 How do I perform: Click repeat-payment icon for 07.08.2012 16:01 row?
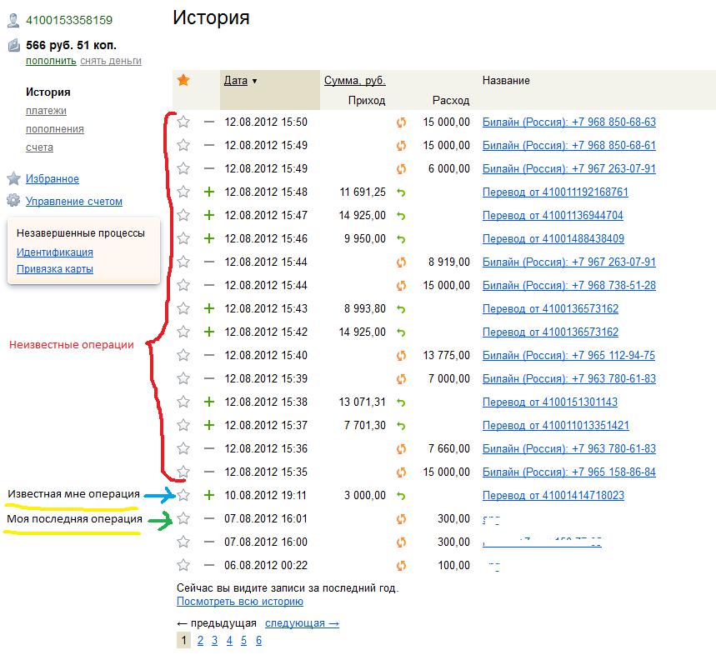(x=401, y=519)
